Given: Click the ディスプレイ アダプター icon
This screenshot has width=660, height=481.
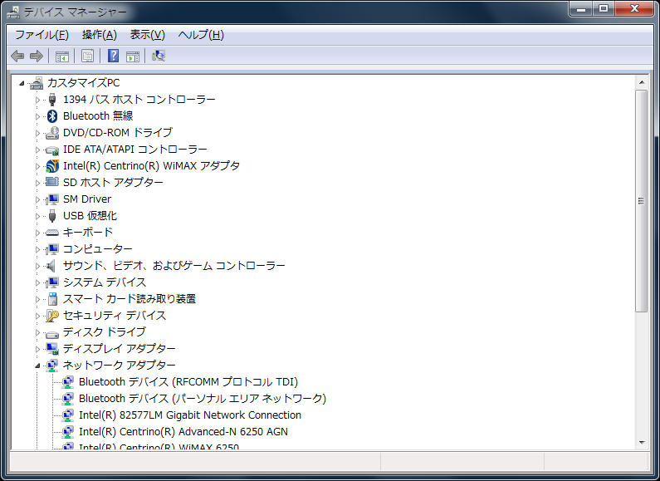Looking at the screenshot, I should (x=52, y=349).
